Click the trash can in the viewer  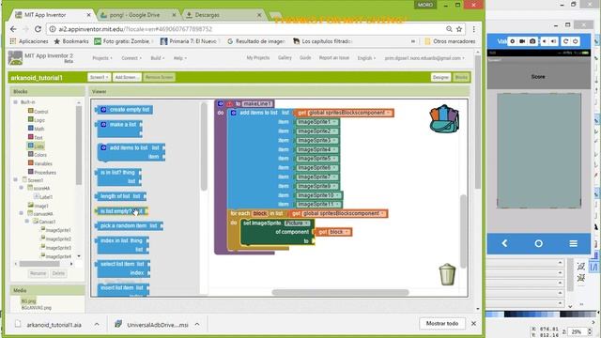[x=447, y=274]
